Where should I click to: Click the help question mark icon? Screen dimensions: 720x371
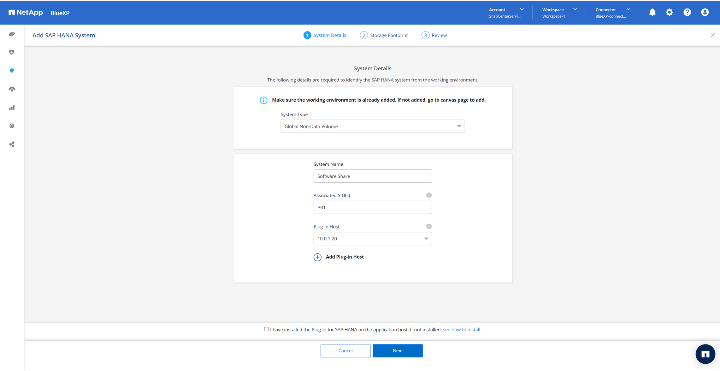pos(687,12)
